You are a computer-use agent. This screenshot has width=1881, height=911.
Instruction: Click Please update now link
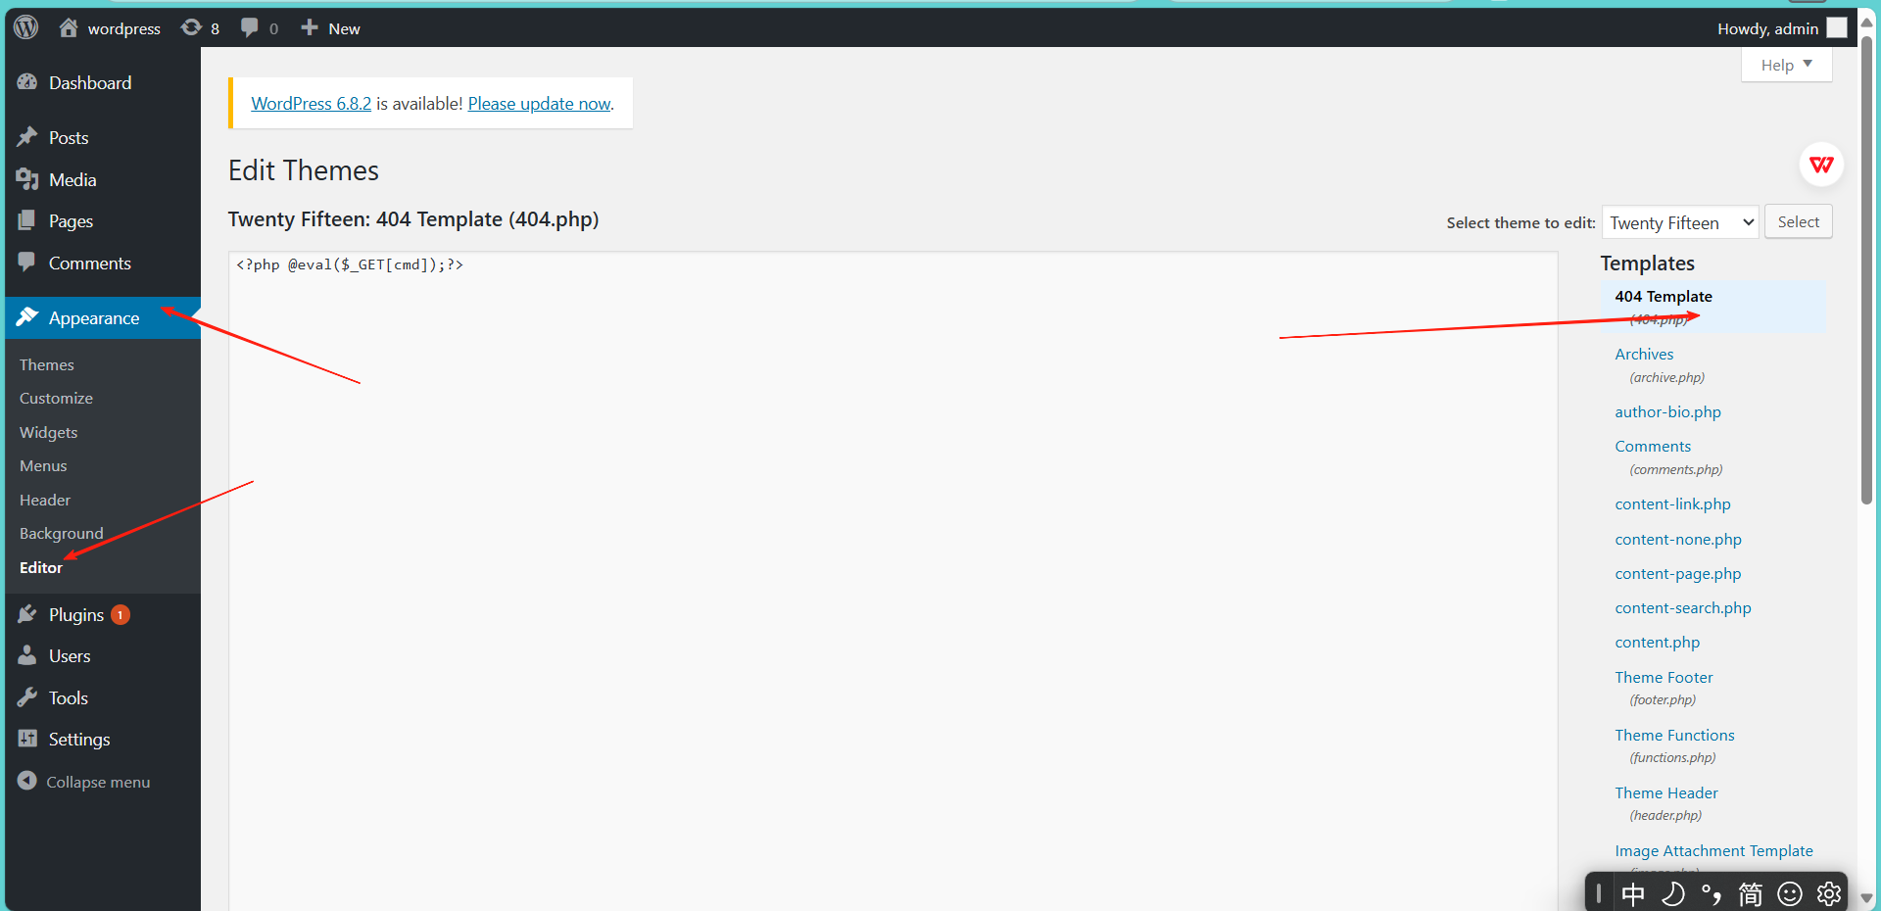[539, 103]
